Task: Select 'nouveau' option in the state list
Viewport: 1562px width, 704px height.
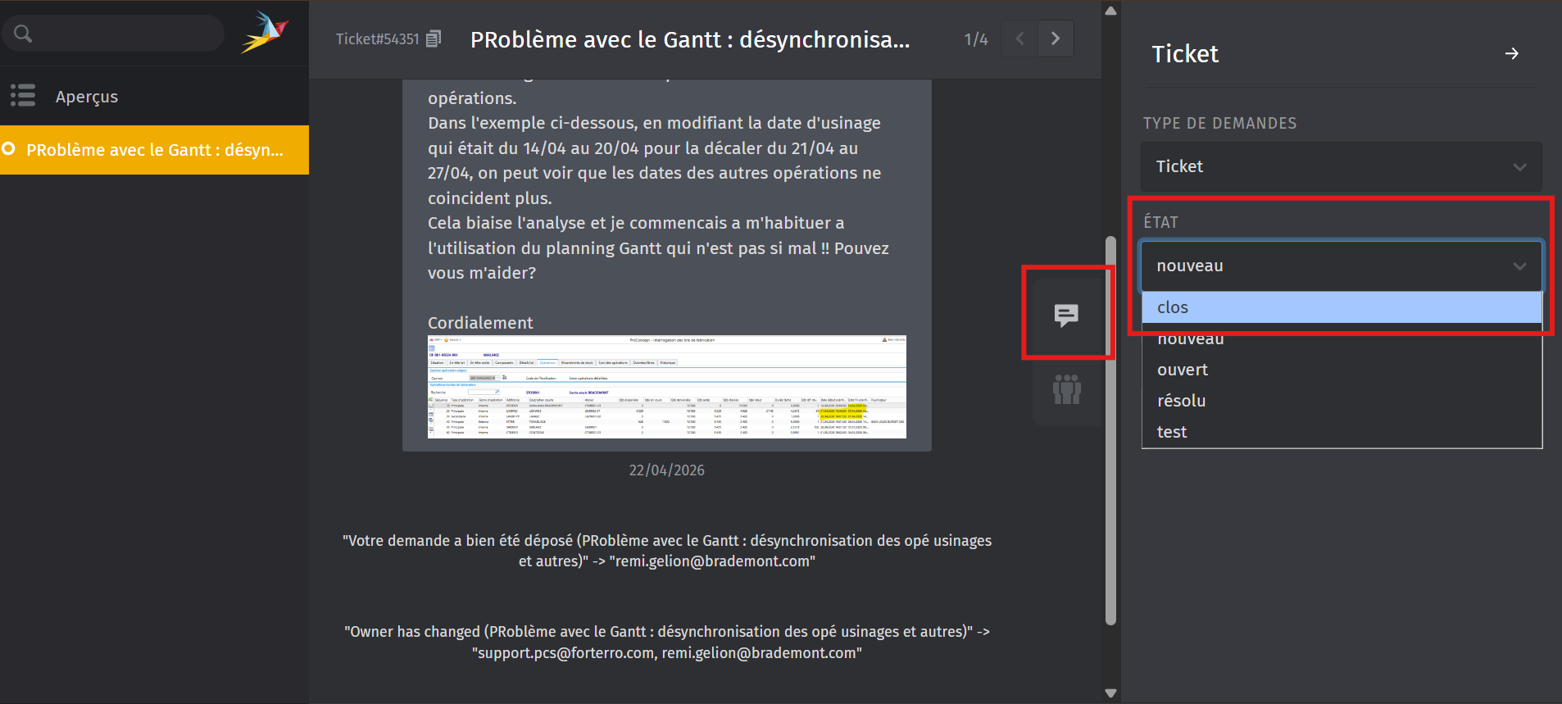Action: click(x=1342, y=338)
